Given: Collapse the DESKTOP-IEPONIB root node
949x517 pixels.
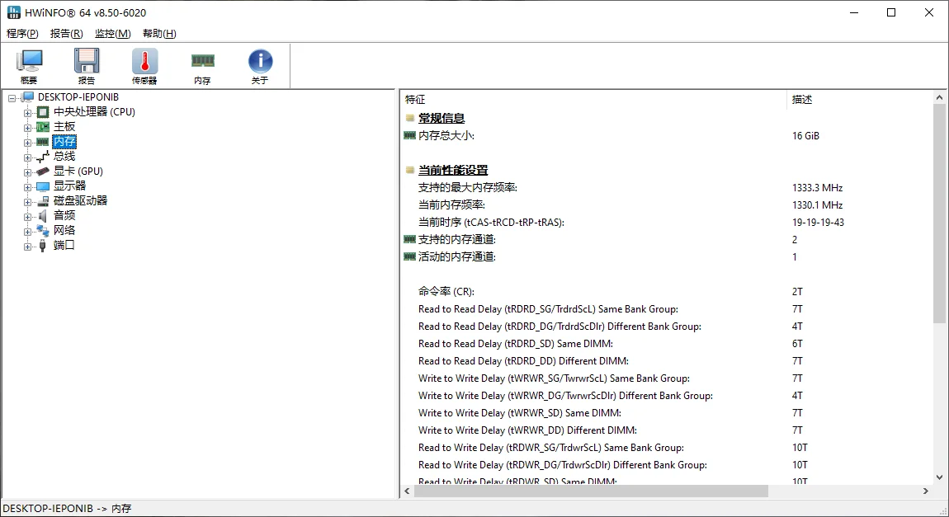Looking at the screenshot, I should pos(12,98).
